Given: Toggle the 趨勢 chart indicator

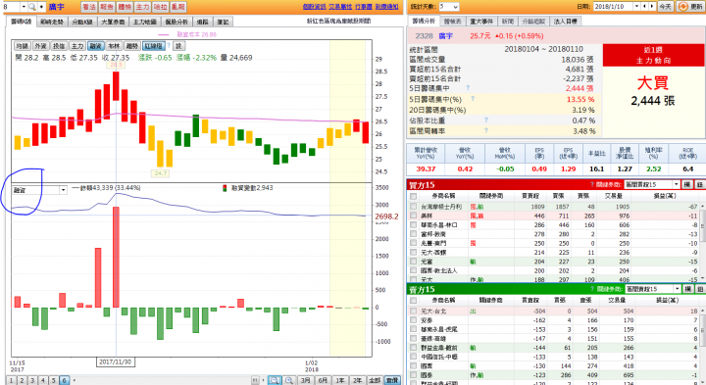Looking at the screenshot, I should click(x=132, y=46).
